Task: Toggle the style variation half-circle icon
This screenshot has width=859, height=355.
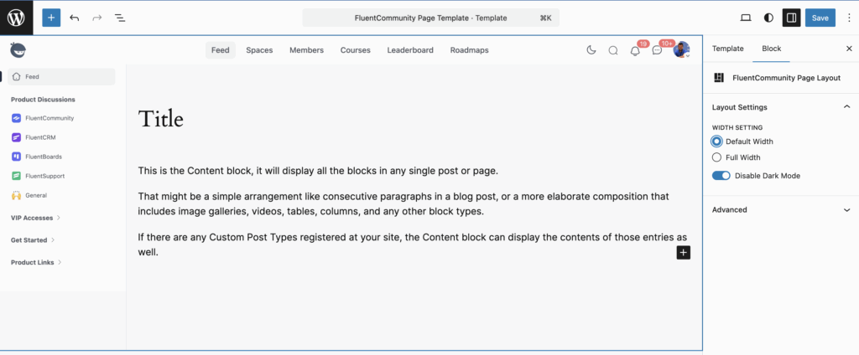Action: tap(768, 18)
